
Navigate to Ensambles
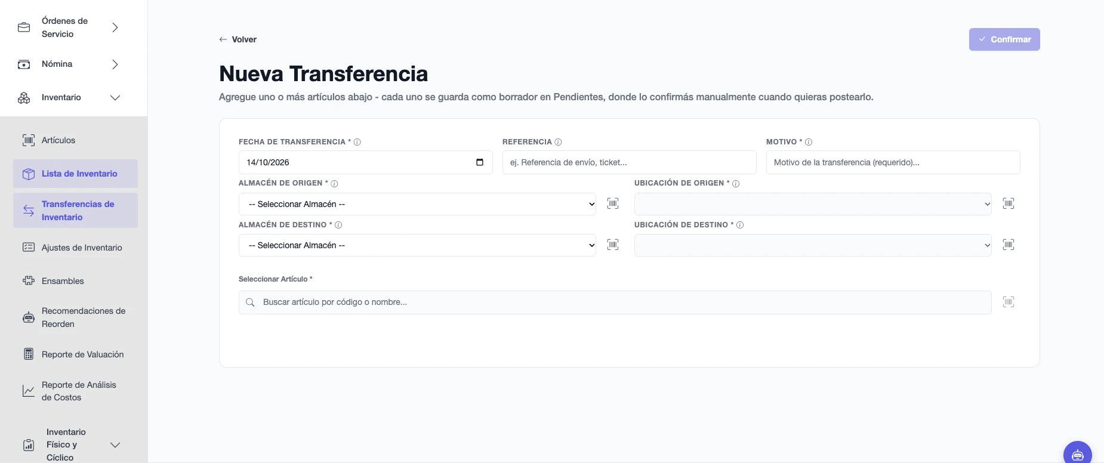pos(75,281)
